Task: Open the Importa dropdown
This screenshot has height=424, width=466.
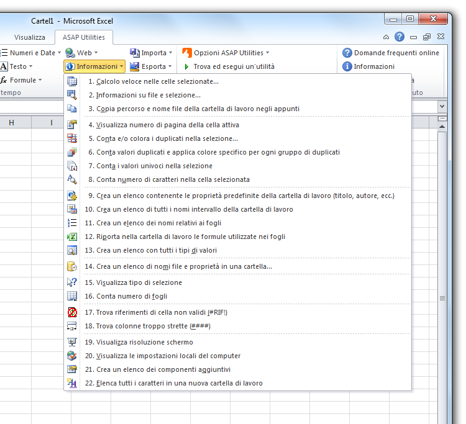Action: coord(151,53)
